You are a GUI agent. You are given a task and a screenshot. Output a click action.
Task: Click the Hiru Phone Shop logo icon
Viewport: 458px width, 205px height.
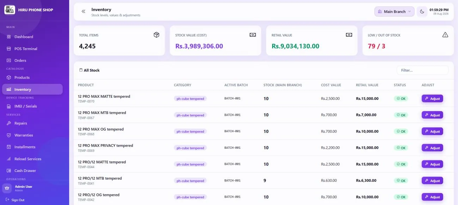[x=10, y=10]
